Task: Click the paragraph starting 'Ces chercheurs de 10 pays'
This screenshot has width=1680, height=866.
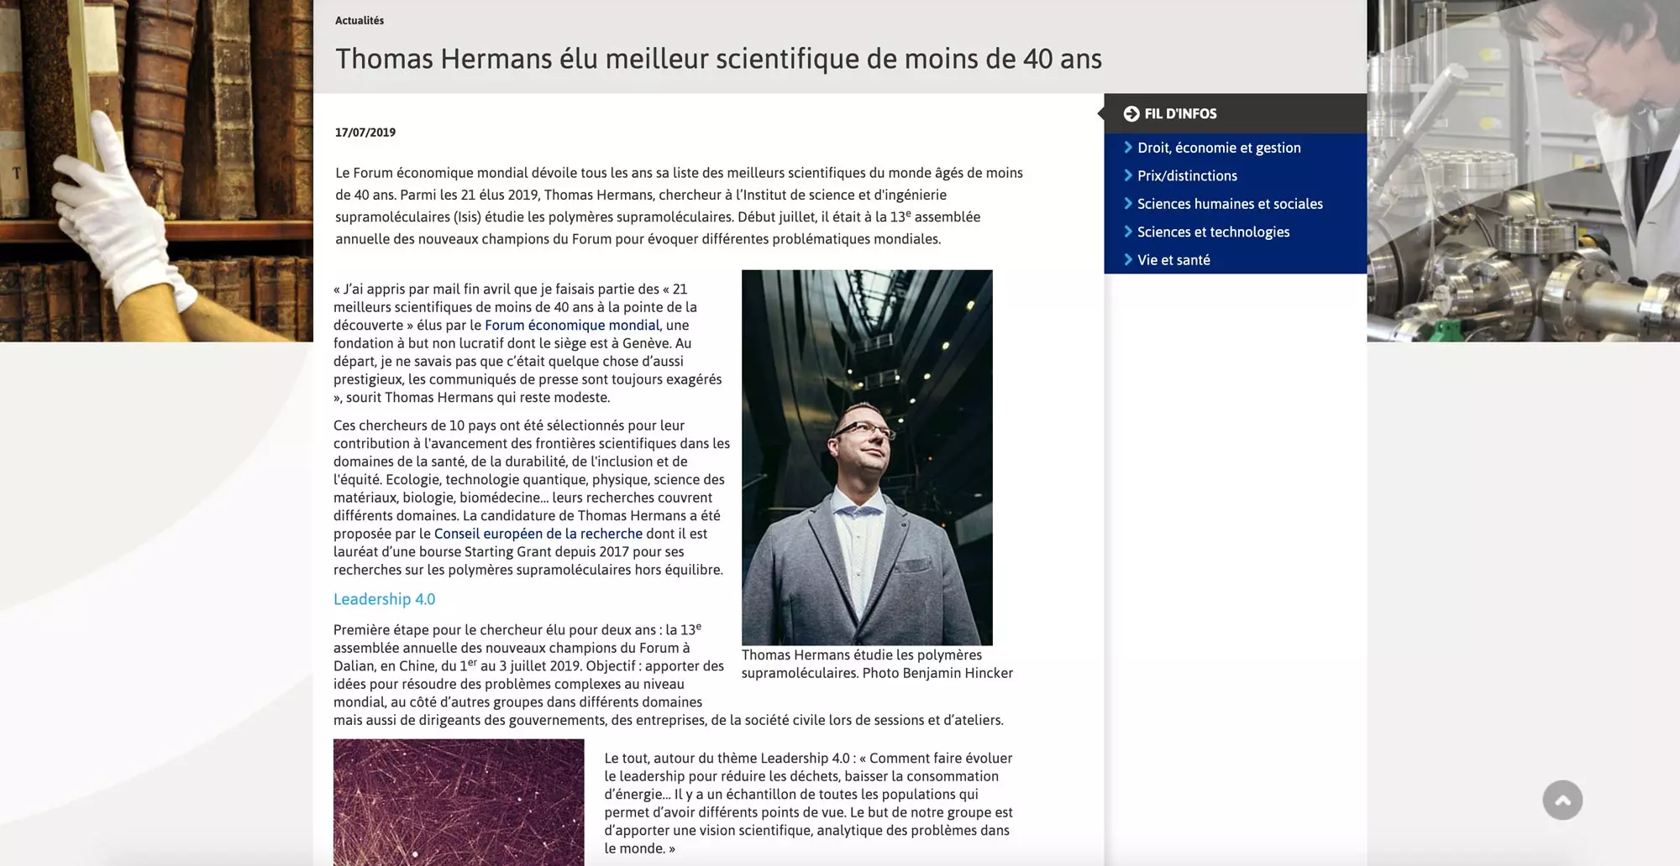Action: tap(532, 498)
